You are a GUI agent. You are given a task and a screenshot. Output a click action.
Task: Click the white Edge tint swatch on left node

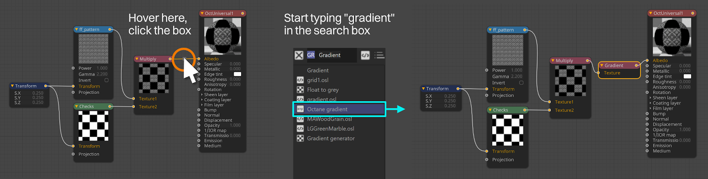point(237,74)
